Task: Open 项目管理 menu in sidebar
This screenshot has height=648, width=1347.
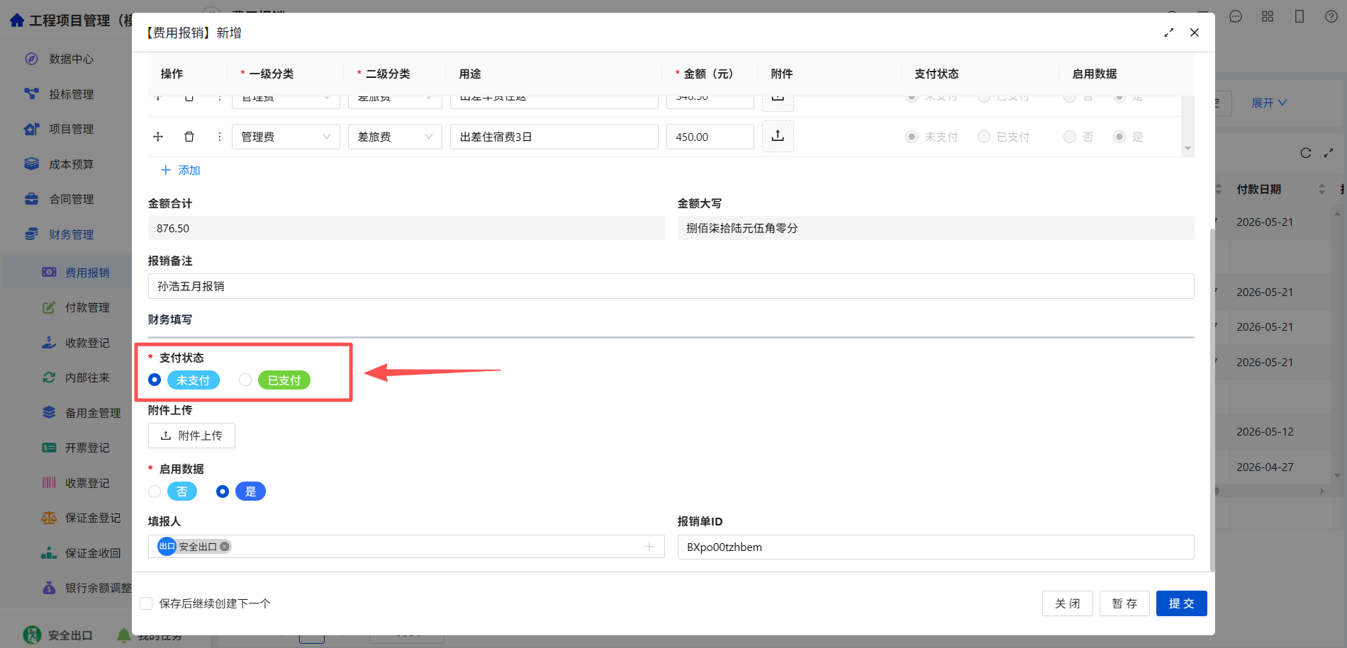Action: [x=71, y=129]
